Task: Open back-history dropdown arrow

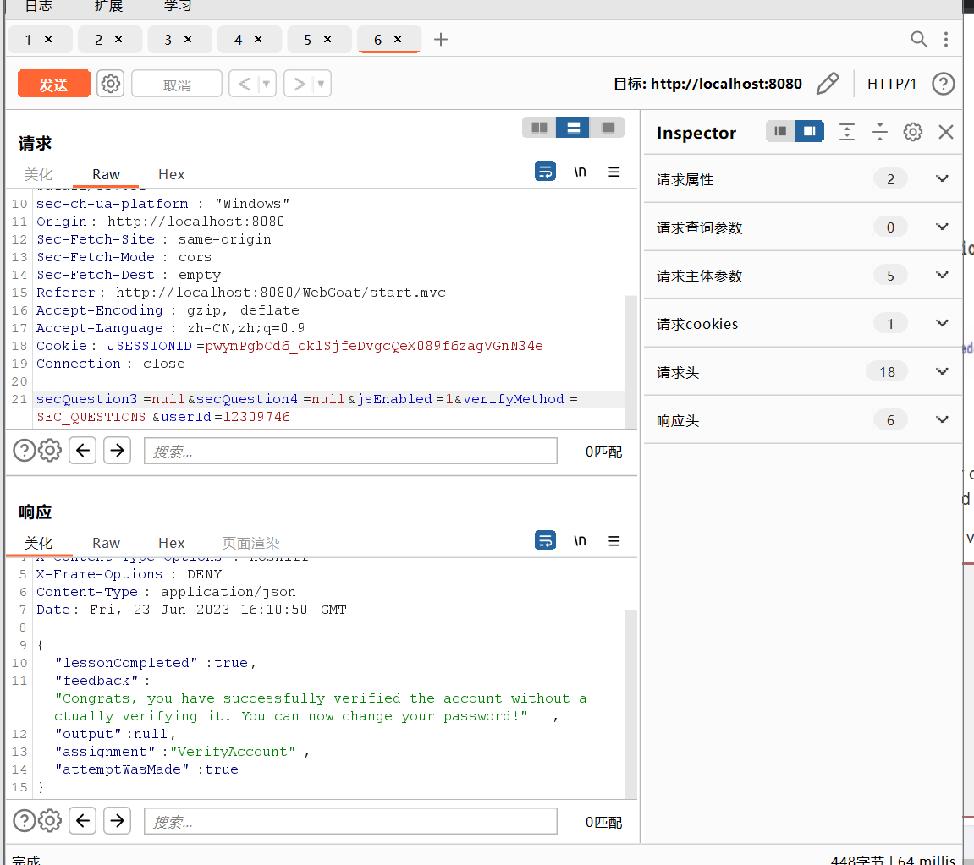Action: click(267, 84)
